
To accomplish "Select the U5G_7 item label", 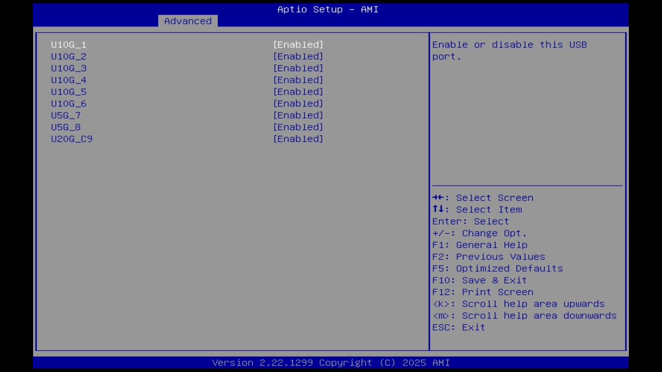I will click(x=65, y=115).
